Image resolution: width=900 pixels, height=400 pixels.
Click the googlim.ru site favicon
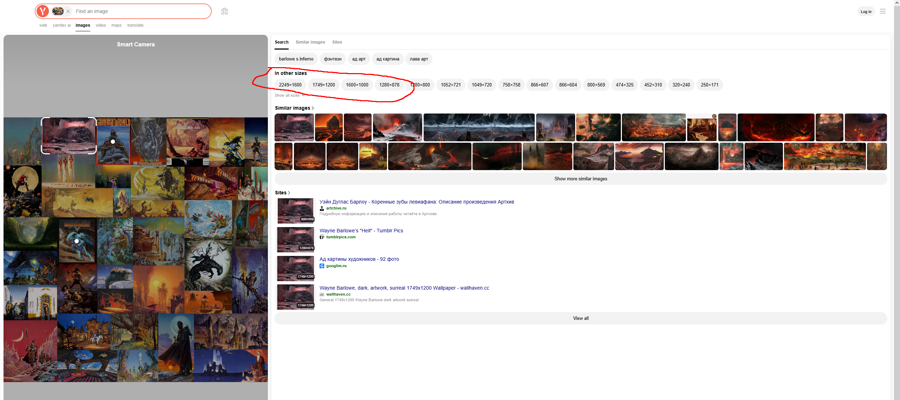[322, 266]
